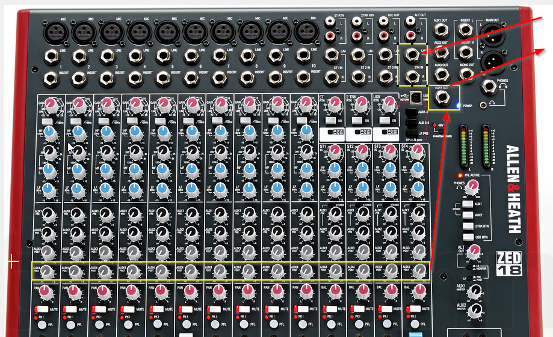Toggle the 48V phantom power switch
Image resolution: width=553 pixels, height=337 pixels.
point(440,130)
